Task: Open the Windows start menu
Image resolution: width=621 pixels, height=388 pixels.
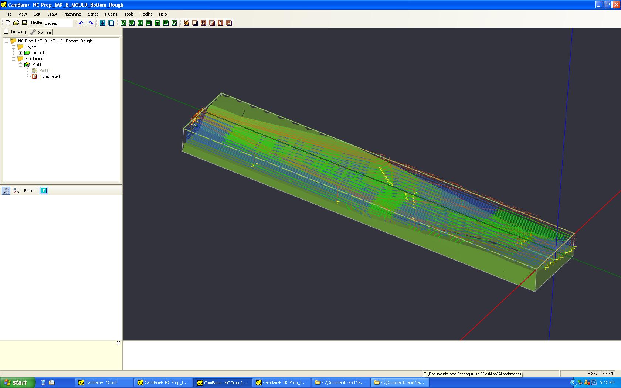Action: coord(17,382)
